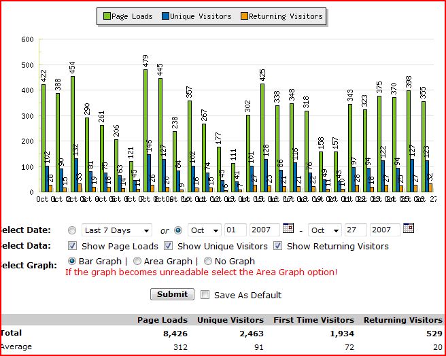Screen dimensions: 446x356
Task: Click the 600 y-axis label
Action: (28, 39)
